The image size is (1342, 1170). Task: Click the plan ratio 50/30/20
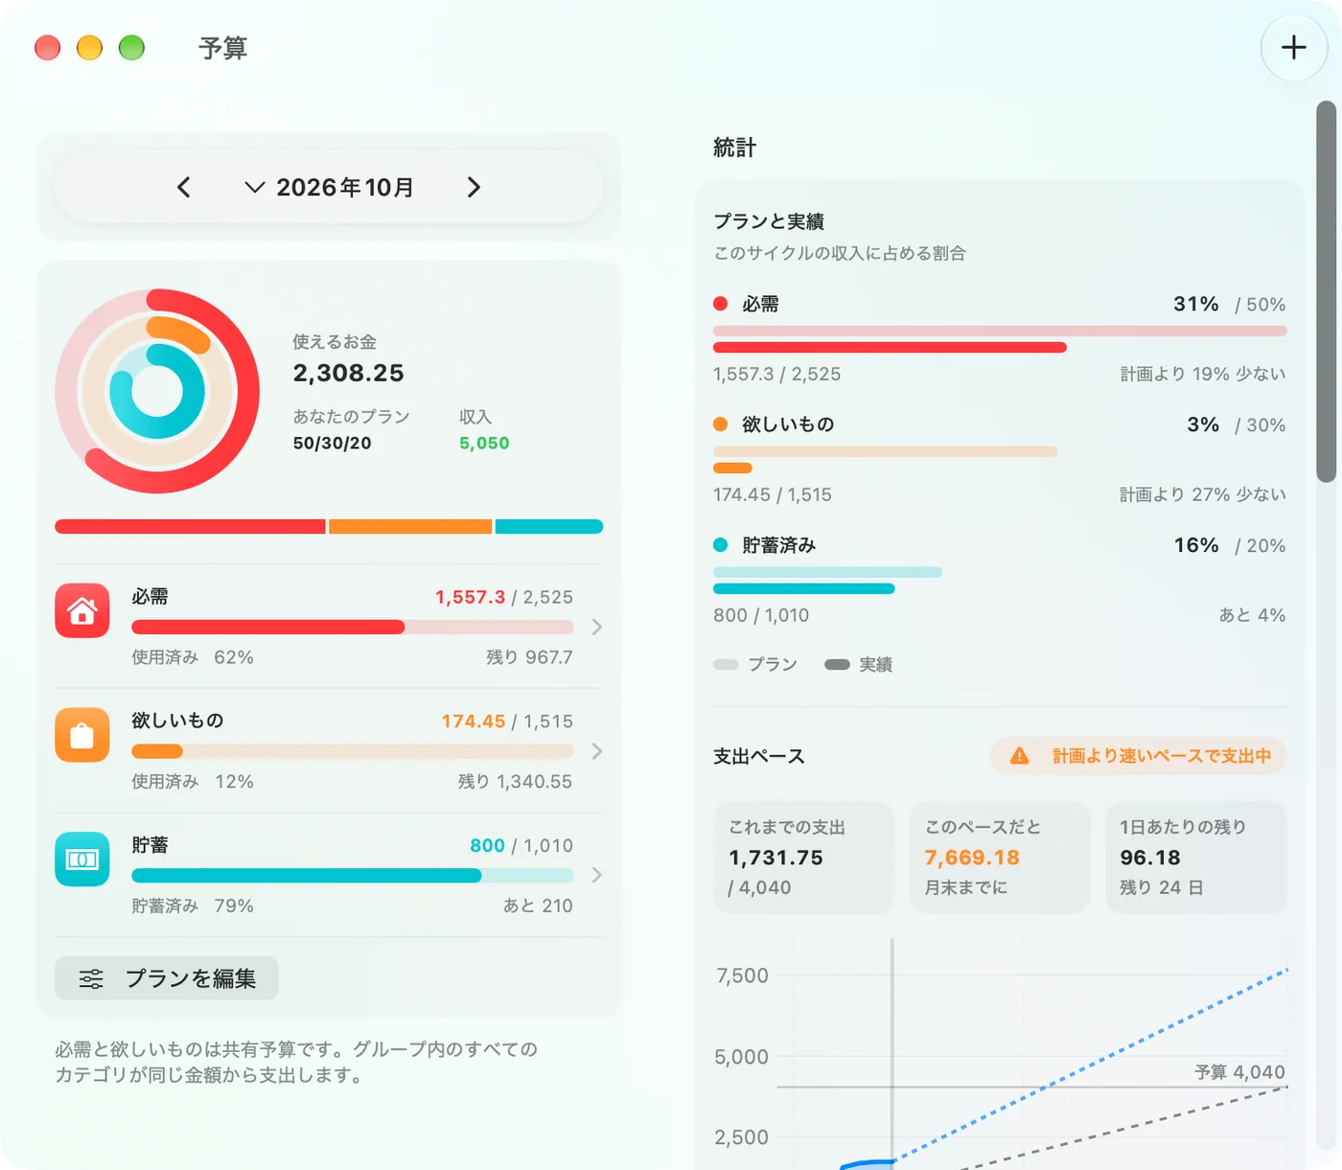(332, 443)
